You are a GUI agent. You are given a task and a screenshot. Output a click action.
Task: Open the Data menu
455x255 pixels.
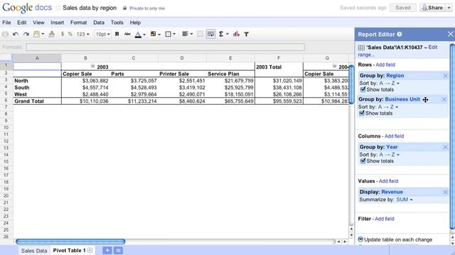[99, 23]
